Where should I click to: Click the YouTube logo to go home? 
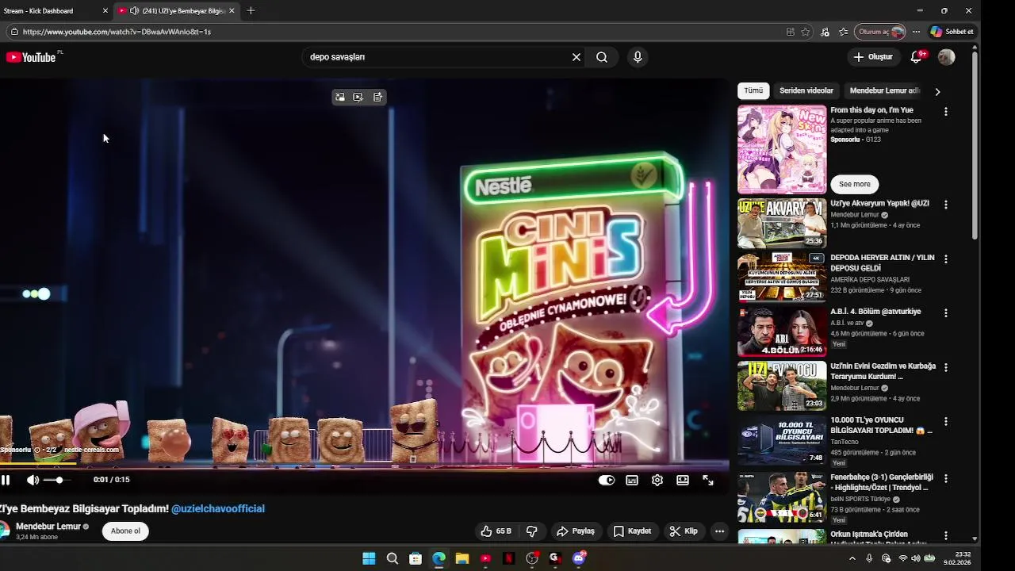(31, 57)
